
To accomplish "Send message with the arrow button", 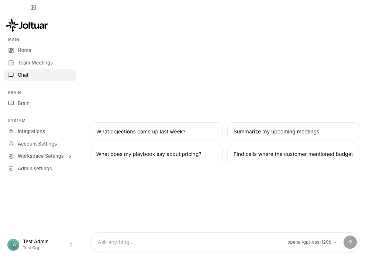I will click(x=350, y=242).
